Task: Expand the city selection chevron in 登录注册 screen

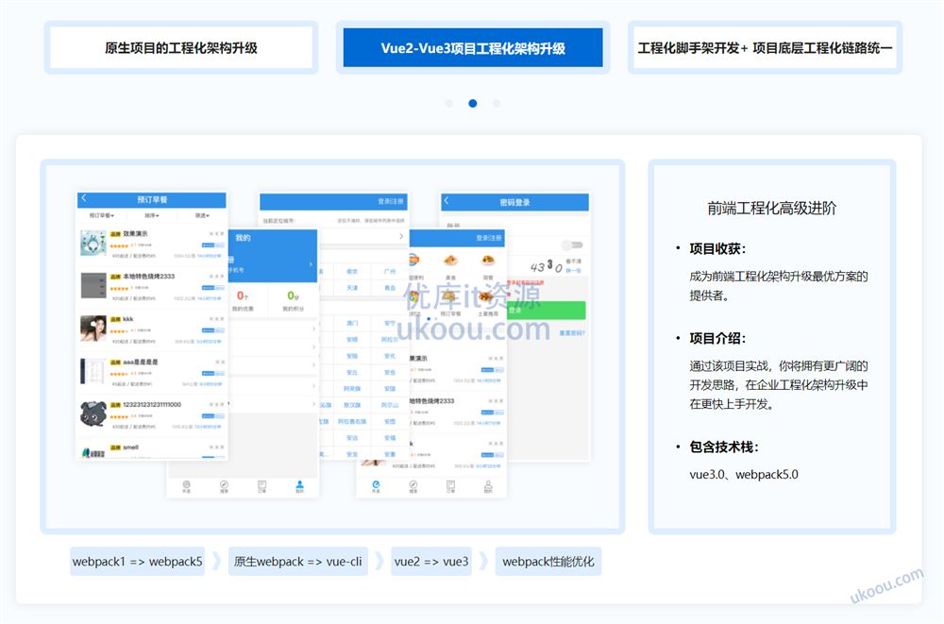Action: pos(401,237)
